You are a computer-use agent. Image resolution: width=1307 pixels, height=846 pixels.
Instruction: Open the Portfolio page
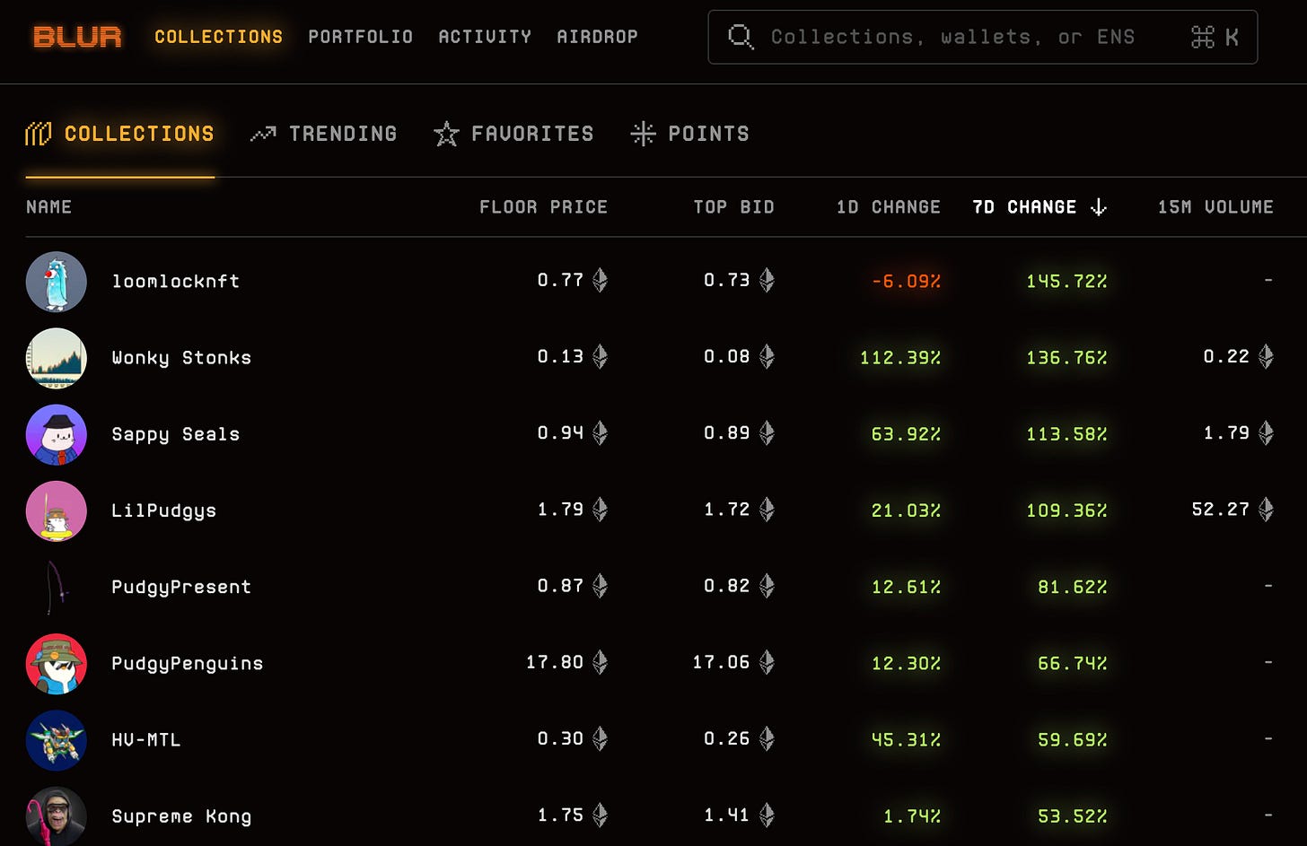click(360, 37)
